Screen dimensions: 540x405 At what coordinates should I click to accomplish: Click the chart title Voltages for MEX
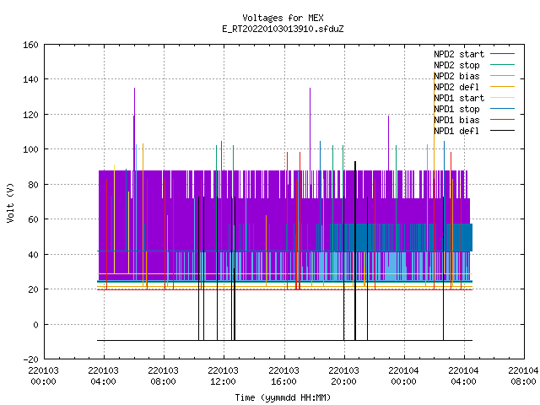pyautogui.click(x=283, y=18)
